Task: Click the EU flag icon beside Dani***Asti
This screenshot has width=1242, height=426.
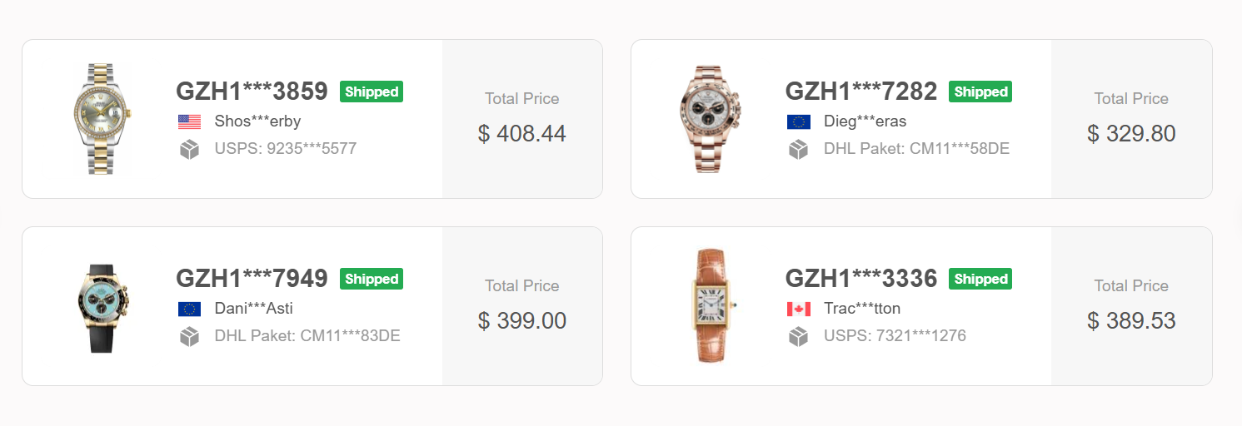Action: [189, 310]
